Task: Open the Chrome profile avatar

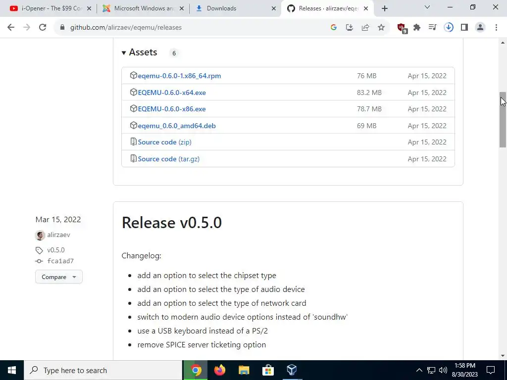Action: [x=480, y=28]
